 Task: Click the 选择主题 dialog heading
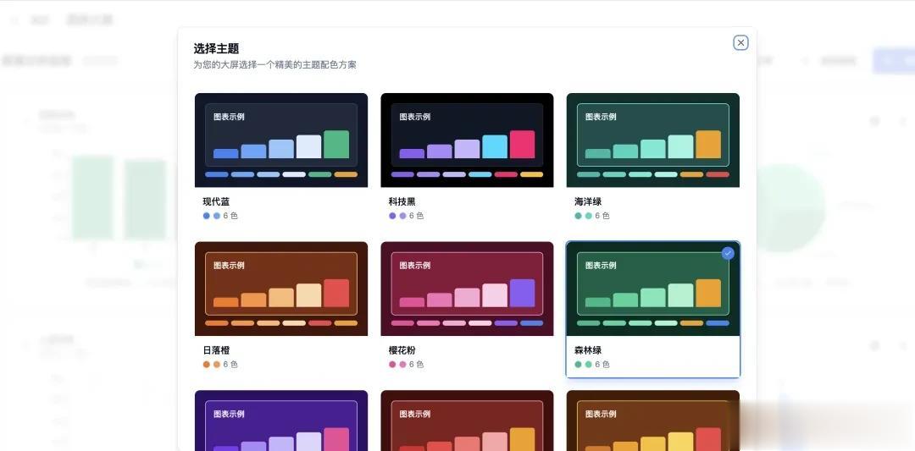(x=217, y=48)
